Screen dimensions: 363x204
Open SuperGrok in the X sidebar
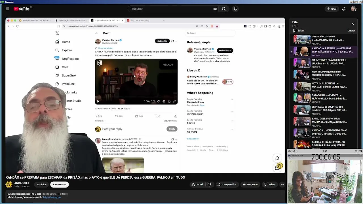pyautogui.click(x=66, y=75)
